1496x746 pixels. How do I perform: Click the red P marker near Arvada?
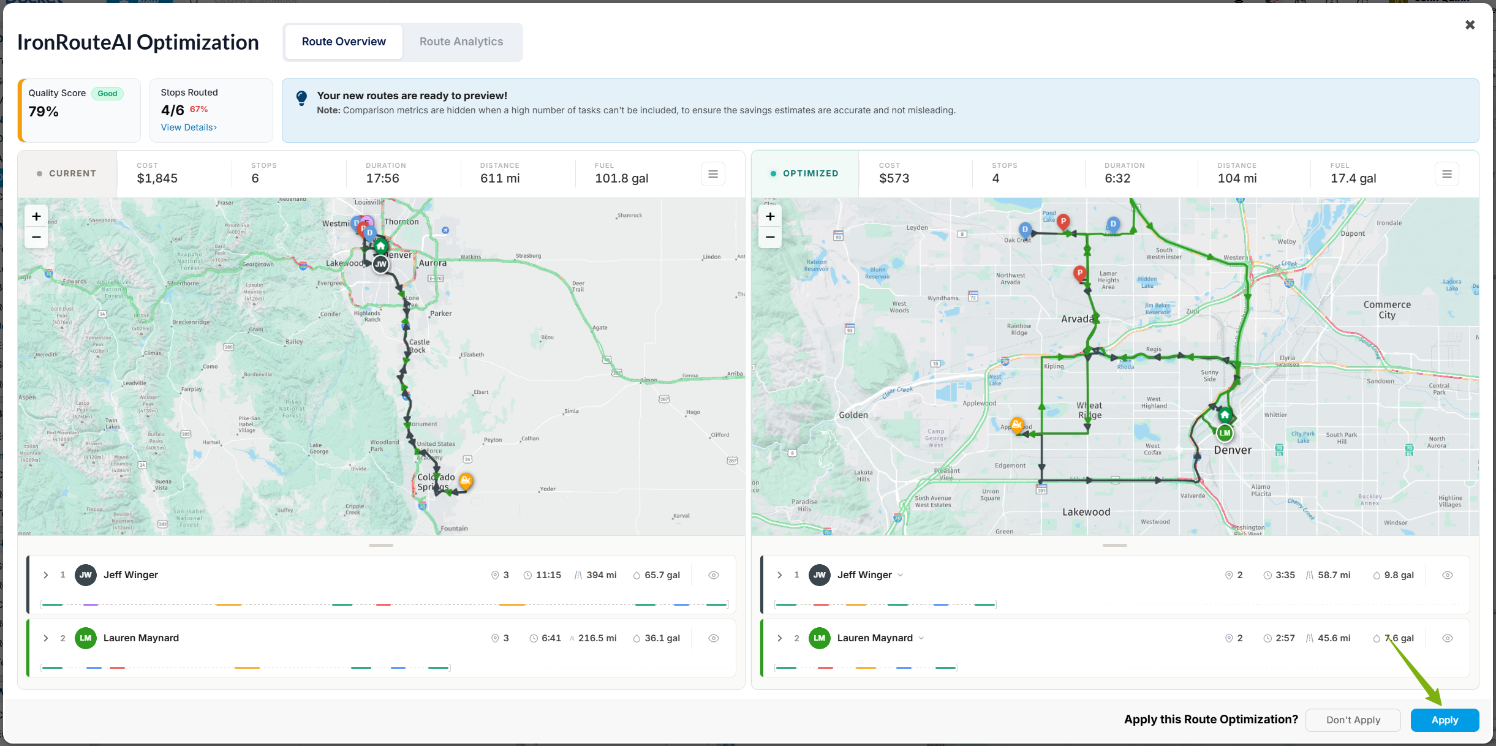1080,273
